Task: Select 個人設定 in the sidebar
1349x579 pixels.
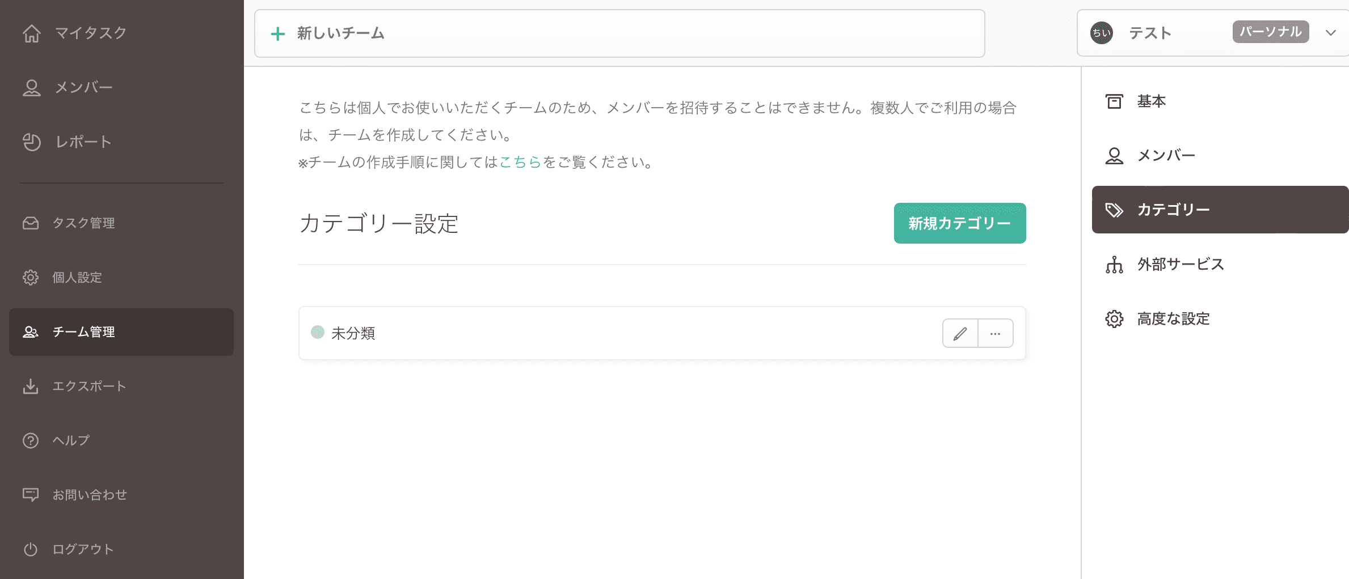Action: pyautogui.click(x=121, y=278)
